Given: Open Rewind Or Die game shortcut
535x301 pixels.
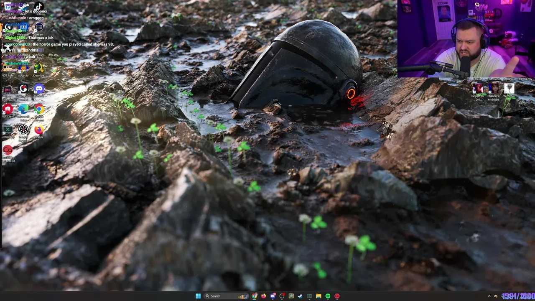Looking at the screenshot, I should 478,90.
